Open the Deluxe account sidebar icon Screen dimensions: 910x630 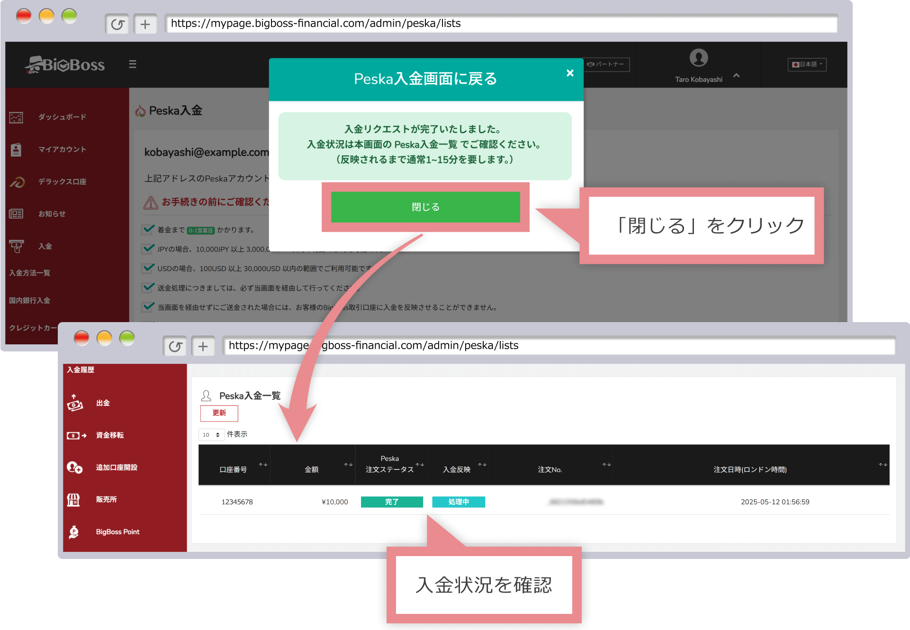point(17,182)
